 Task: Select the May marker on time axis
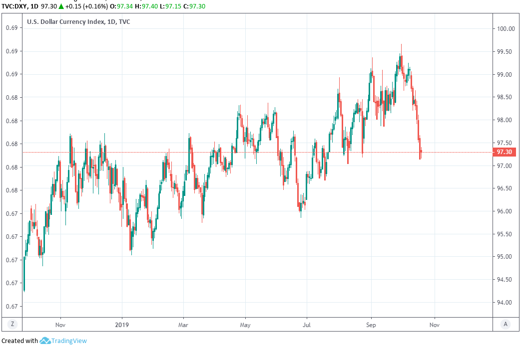245,324
